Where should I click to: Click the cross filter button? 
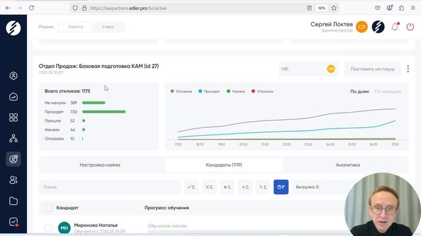coord(209,187)
